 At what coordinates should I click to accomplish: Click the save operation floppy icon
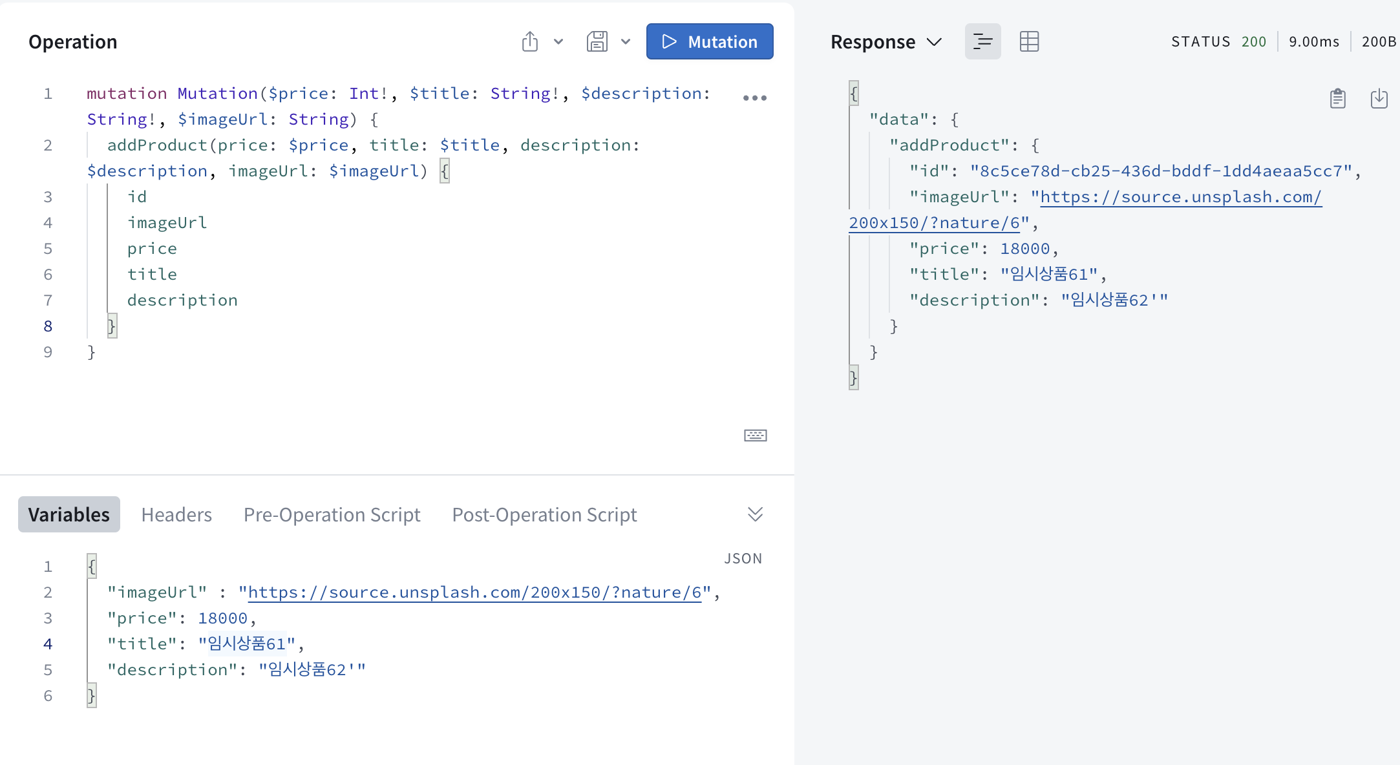coord(597,42)
